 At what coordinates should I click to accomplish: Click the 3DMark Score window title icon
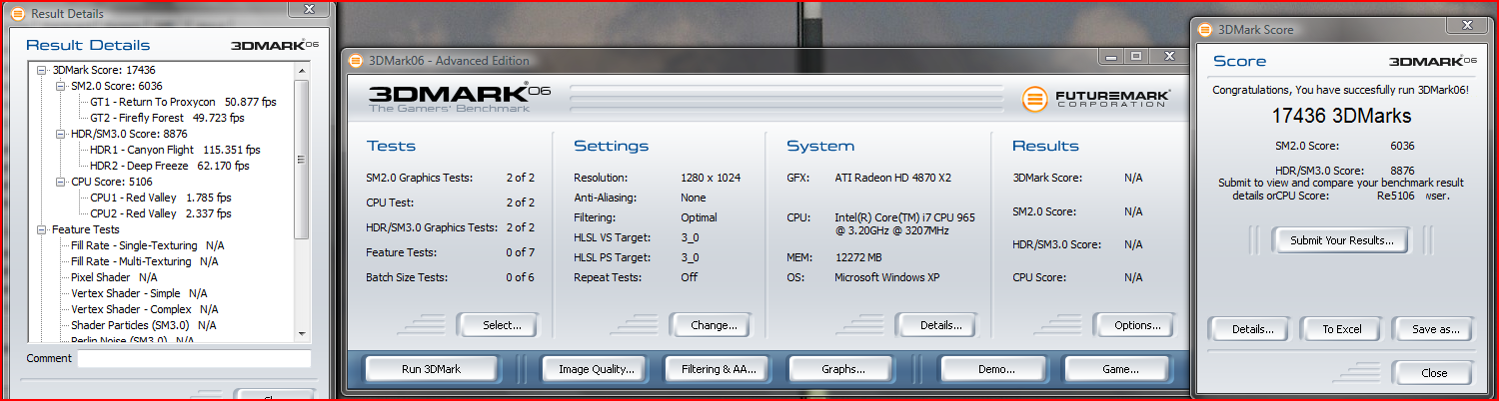coord(1204,30)
